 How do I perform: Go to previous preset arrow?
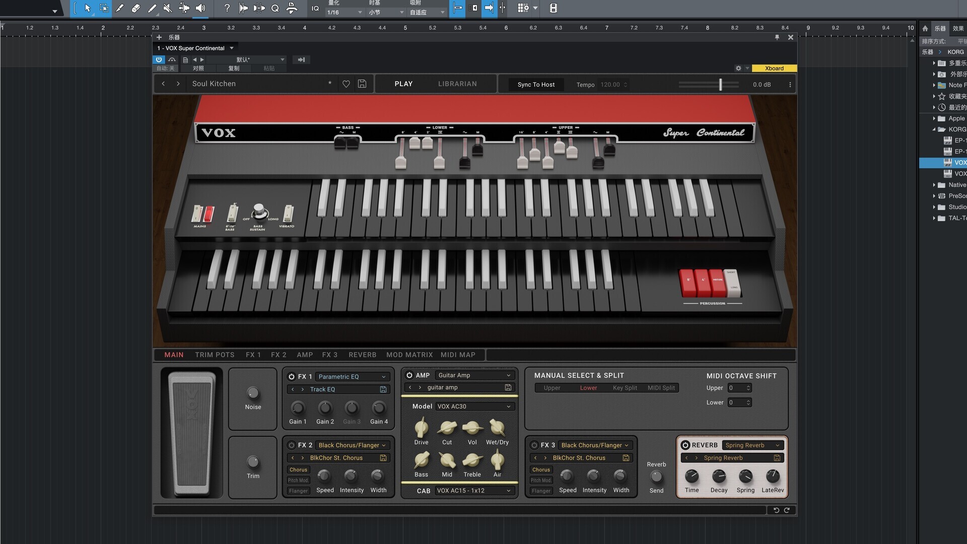[163, 84]
